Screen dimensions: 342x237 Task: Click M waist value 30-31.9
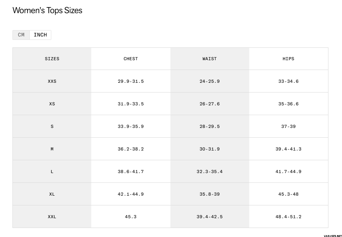pos(210,149)
